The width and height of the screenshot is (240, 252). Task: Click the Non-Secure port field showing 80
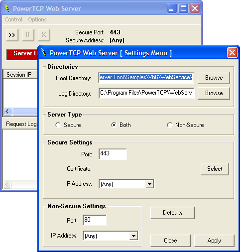pyautogui.click(x=95, y=220)
